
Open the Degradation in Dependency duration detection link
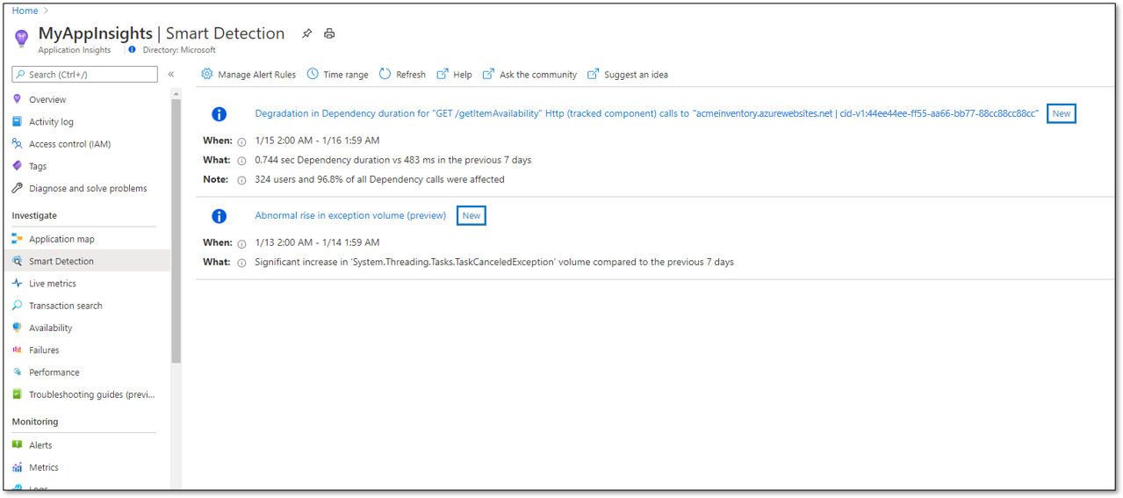(646, 113)
